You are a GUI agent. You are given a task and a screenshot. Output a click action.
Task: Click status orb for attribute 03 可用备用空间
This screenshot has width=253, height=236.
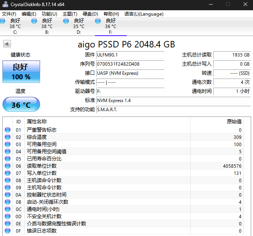8,144
